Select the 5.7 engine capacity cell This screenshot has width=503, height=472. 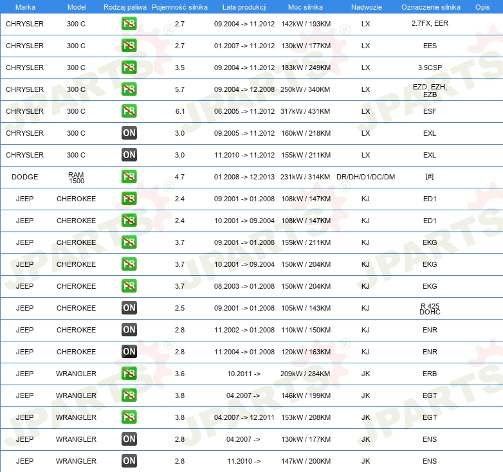click(179, 89)
